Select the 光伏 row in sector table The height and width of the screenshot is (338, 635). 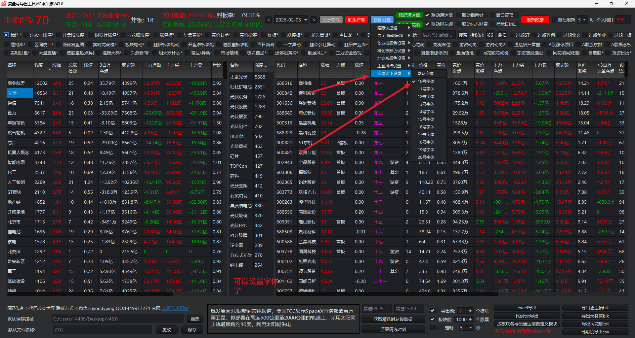click(x=19, y=93)
